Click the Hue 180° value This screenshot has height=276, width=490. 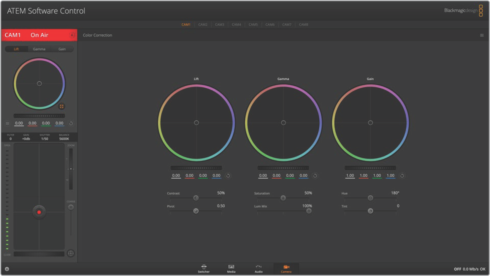395,193
